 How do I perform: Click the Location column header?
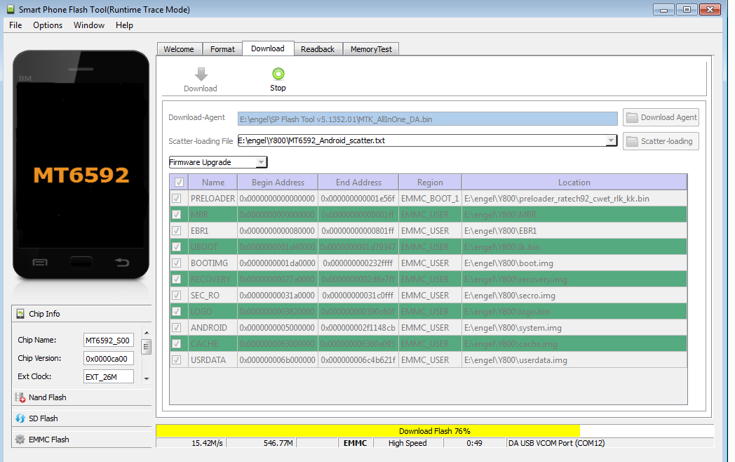tap(574, 182)
